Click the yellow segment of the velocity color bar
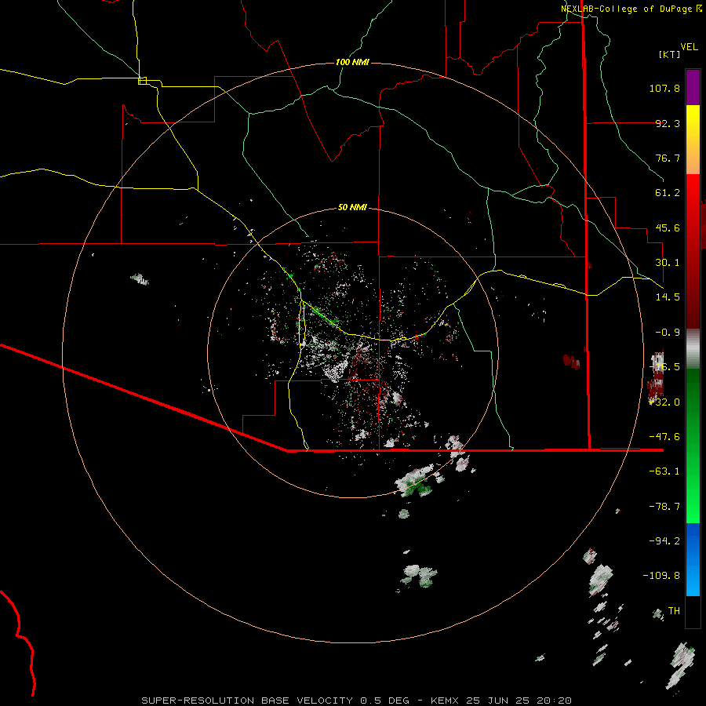 693,140
